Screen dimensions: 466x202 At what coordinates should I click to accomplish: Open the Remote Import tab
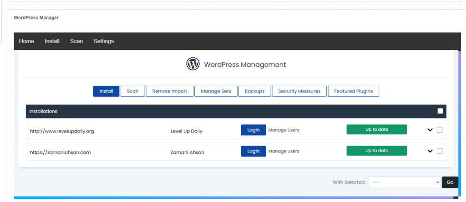click(x=170, y=91)
